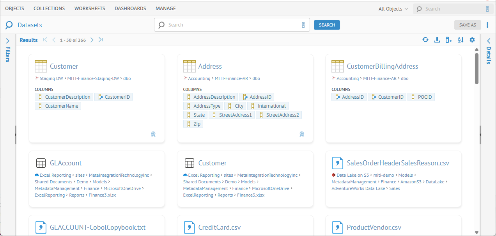Click the download results icon
Viewport: 496px width, 236px height.
pyautogui.click(x=437, y=40)
